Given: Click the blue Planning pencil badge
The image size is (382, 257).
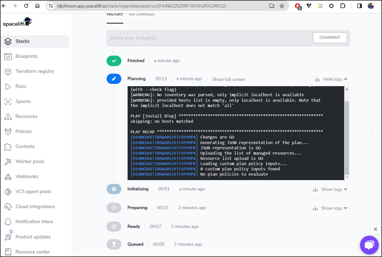Looking at the screenshot, I should (114, 79).
